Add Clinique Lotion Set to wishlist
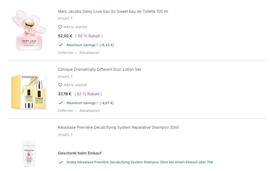This screenshot has height=171, width=270. pos(75,85)
